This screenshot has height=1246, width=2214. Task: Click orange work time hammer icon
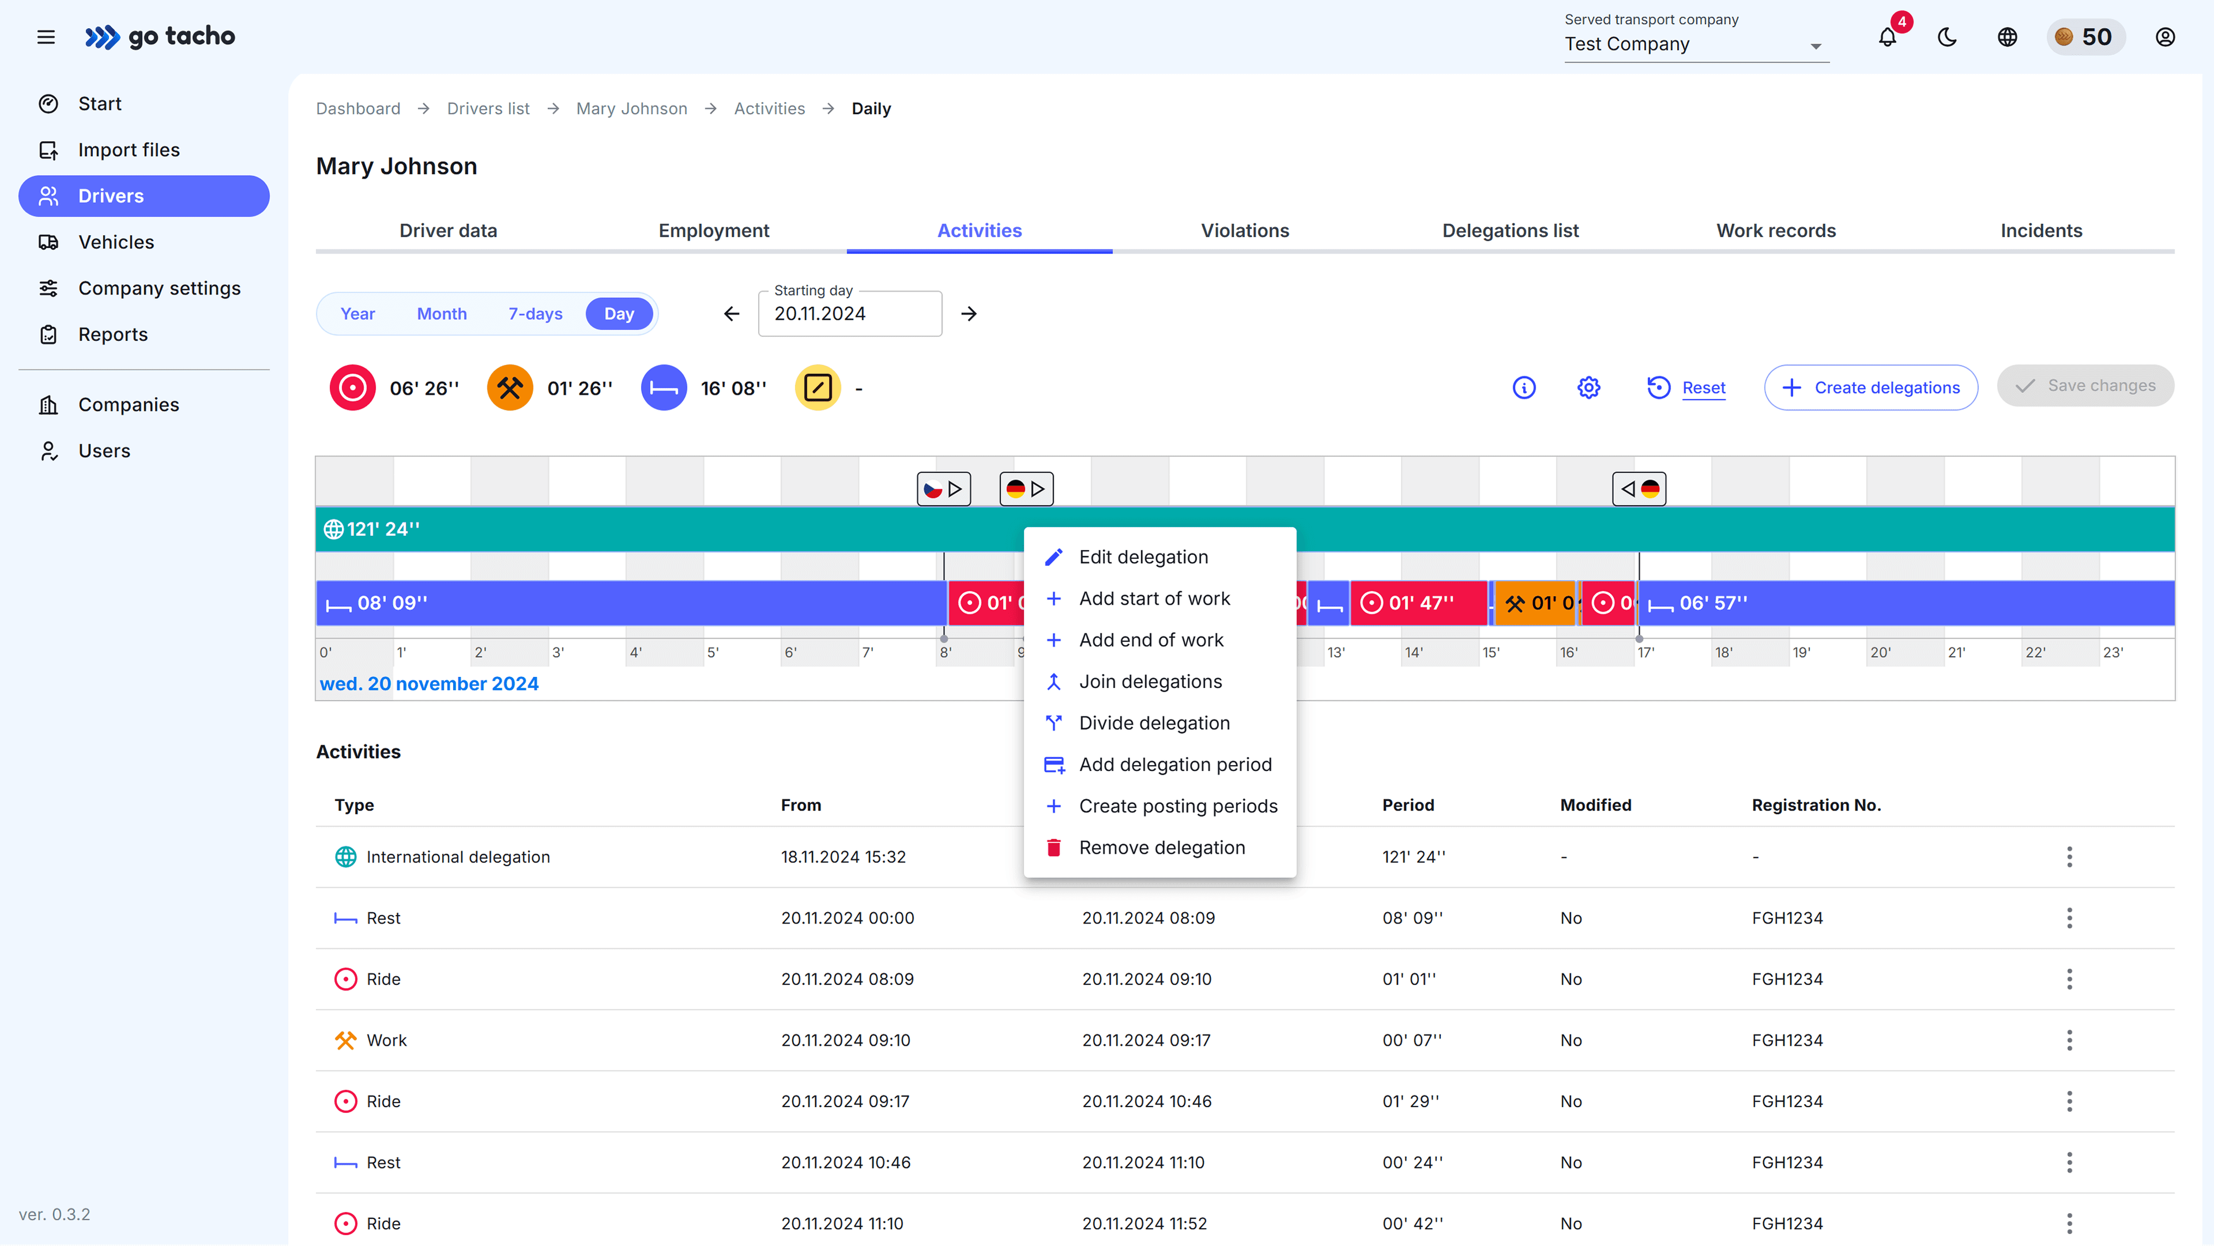click(x=510, y=389)
